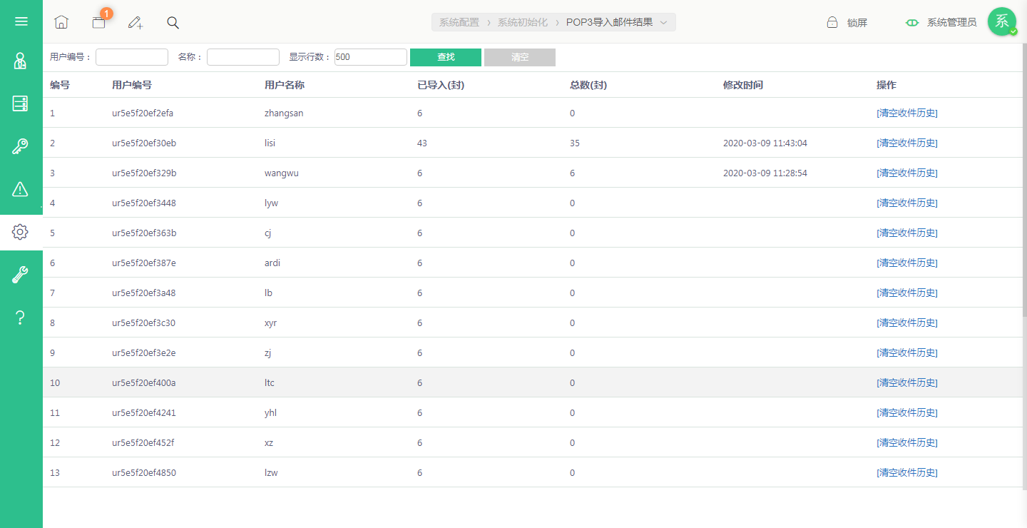Click the 锁屏 lock screen button
Screen dimensions: 1027x528
(847, 22)
